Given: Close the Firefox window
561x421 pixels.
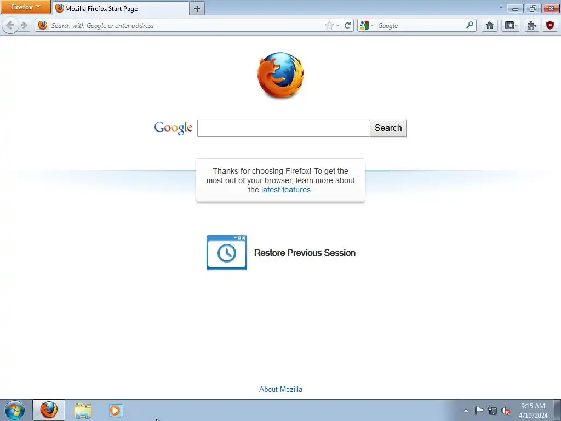Looking at the screenshot, I should point(551,9).
